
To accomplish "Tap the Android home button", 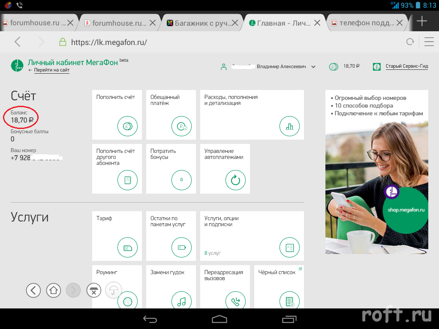I will coord(219,319).
